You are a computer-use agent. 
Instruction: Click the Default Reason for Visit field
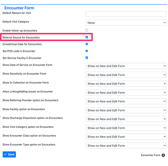coord(126,14)
